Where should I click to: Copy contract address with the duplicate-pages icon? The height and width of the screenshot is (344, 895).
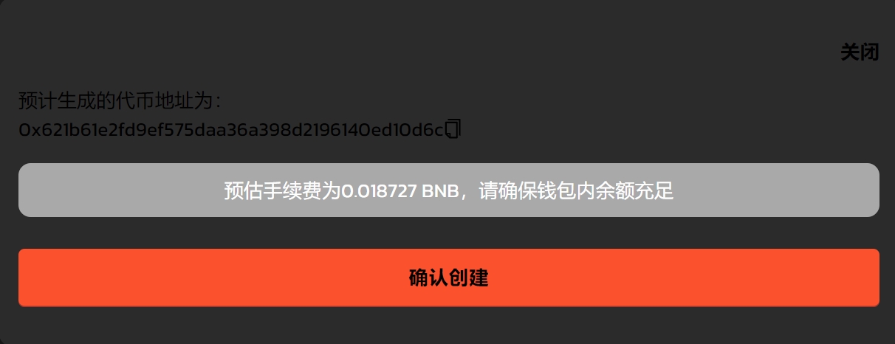click(x=453, y=129)
